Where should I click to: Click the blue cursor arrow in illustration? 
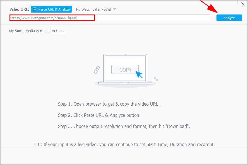point(139,74)
